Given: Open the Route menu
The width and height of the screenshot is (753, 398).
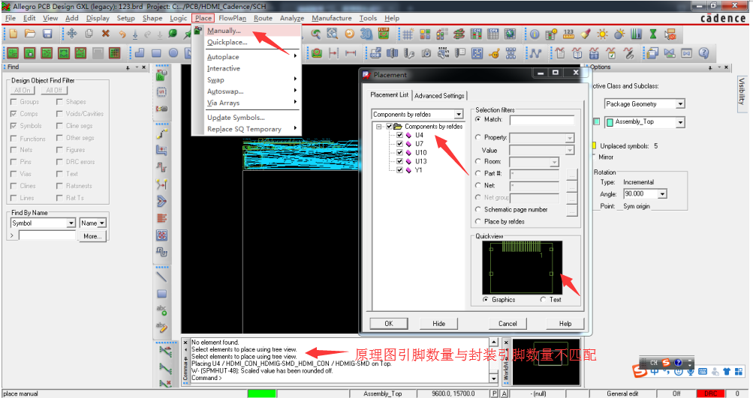Looking at the screenshot, I should 263,18.
